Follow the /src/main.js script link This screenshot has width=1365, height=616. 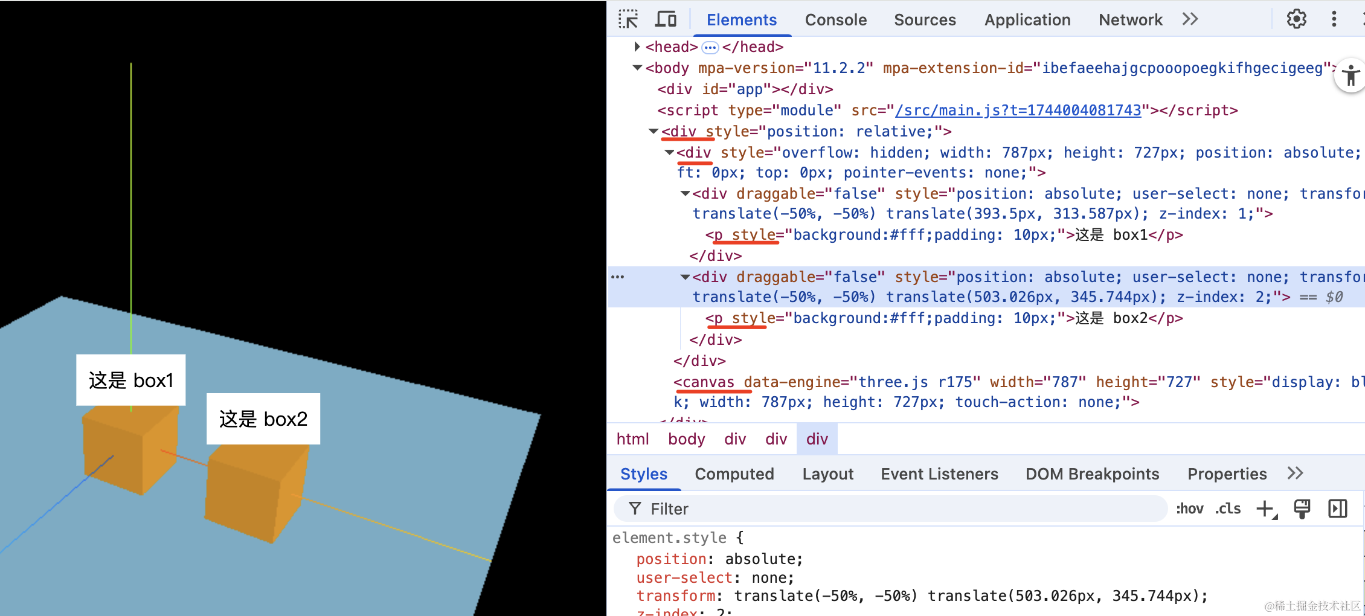tap(1018, 111)
